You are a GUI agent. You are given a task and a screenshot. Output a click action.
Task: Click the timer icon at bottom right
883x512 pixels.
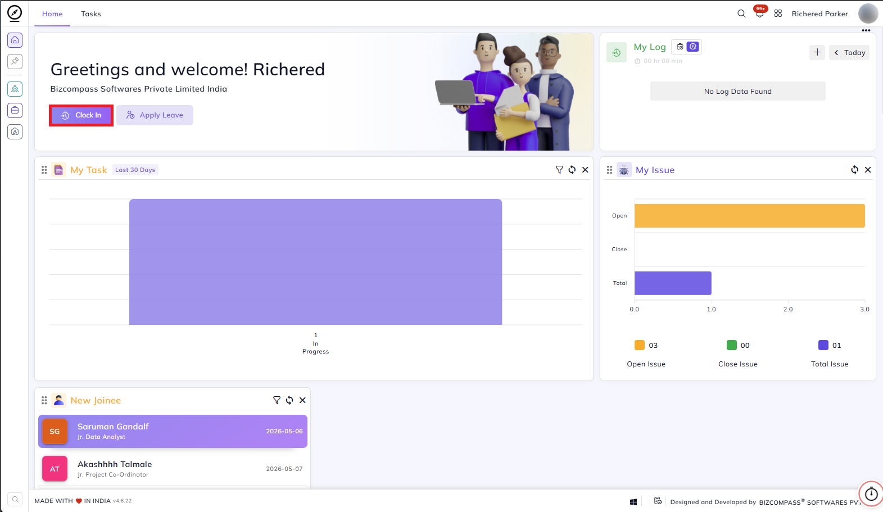point(871,494)
